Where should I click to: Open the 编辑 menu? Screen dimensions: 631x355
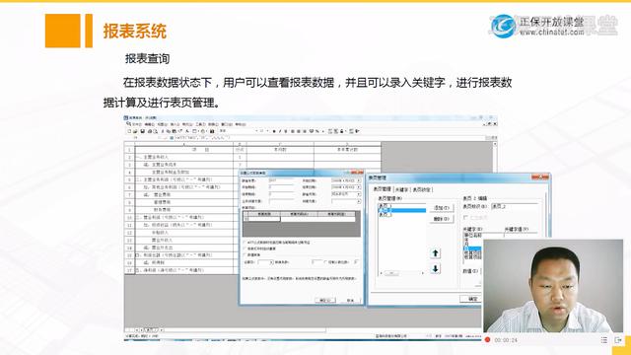(x=149, y=124)
